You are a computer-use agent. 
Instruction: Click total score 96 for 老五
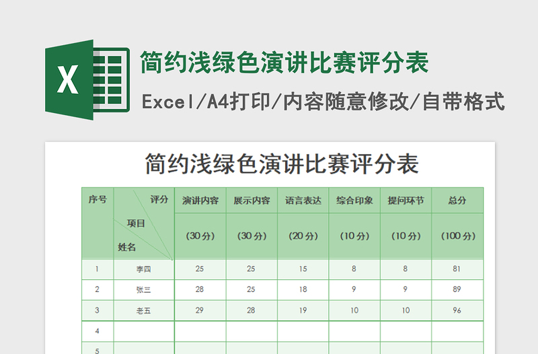point(458,310)
